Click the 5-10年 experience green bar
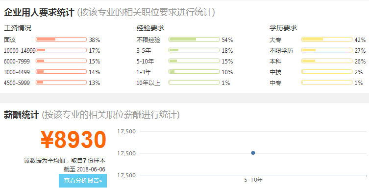Screen dimensions: 369x189 pyautogui.click(x=194, y=61)
